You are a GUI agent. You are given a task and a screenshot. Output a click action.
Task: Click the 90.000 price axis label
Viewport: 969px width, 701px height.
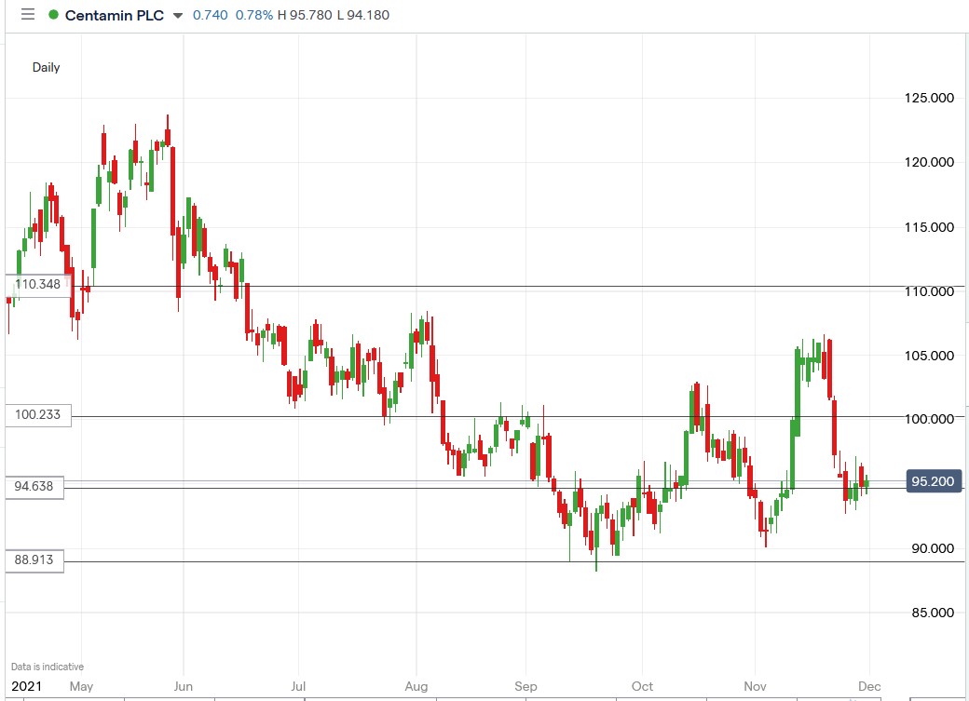[x=933, y=548]
